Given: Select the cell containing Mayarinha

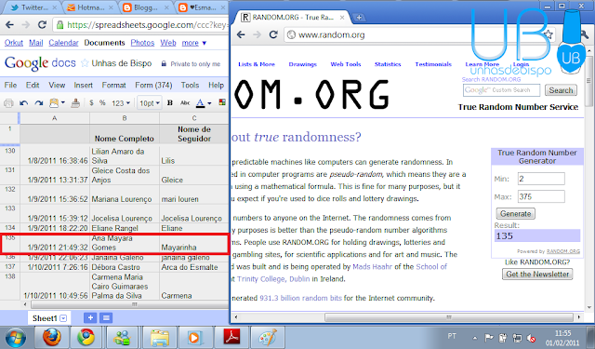Looking at the screenshot, I should (193, 243).
